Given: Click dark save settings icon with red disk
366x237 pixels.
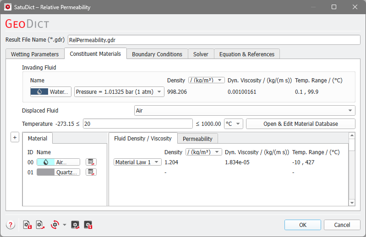Looking at the screenshot, I should 88,225.
